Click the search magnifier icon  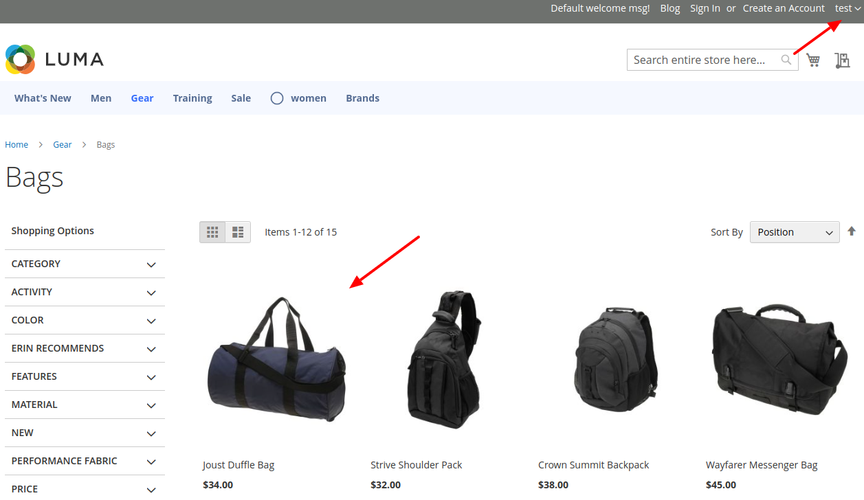pyautogui.click(x=786, y=60)
